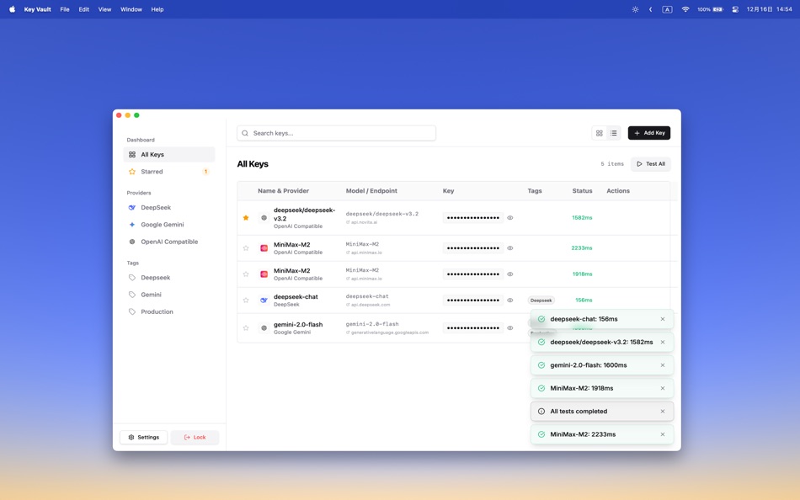Open the Key Vault app menu
The width and height of the screenshot is (800, 500).
[37, 9]
